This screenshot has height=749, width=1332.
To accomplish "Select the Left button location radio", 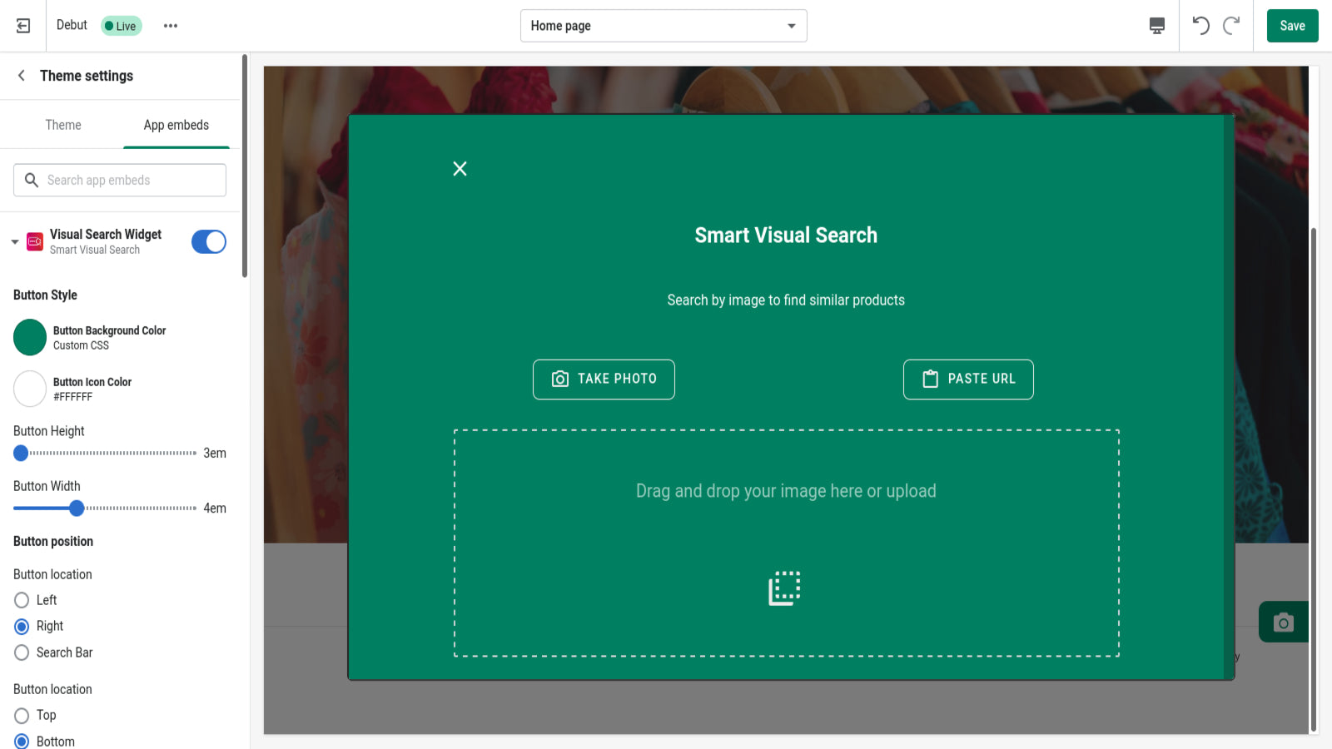I will click(x=22, y=599).
